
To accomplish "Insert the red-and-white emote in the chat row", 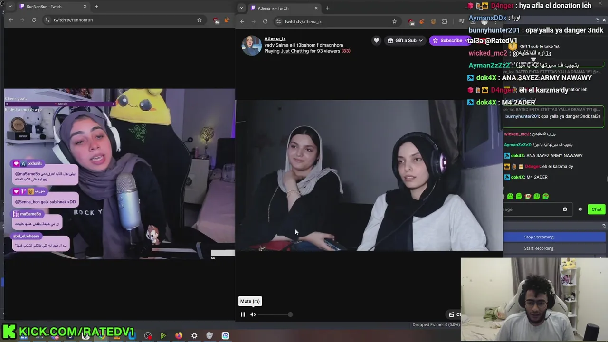I will [x=528, y=196].
